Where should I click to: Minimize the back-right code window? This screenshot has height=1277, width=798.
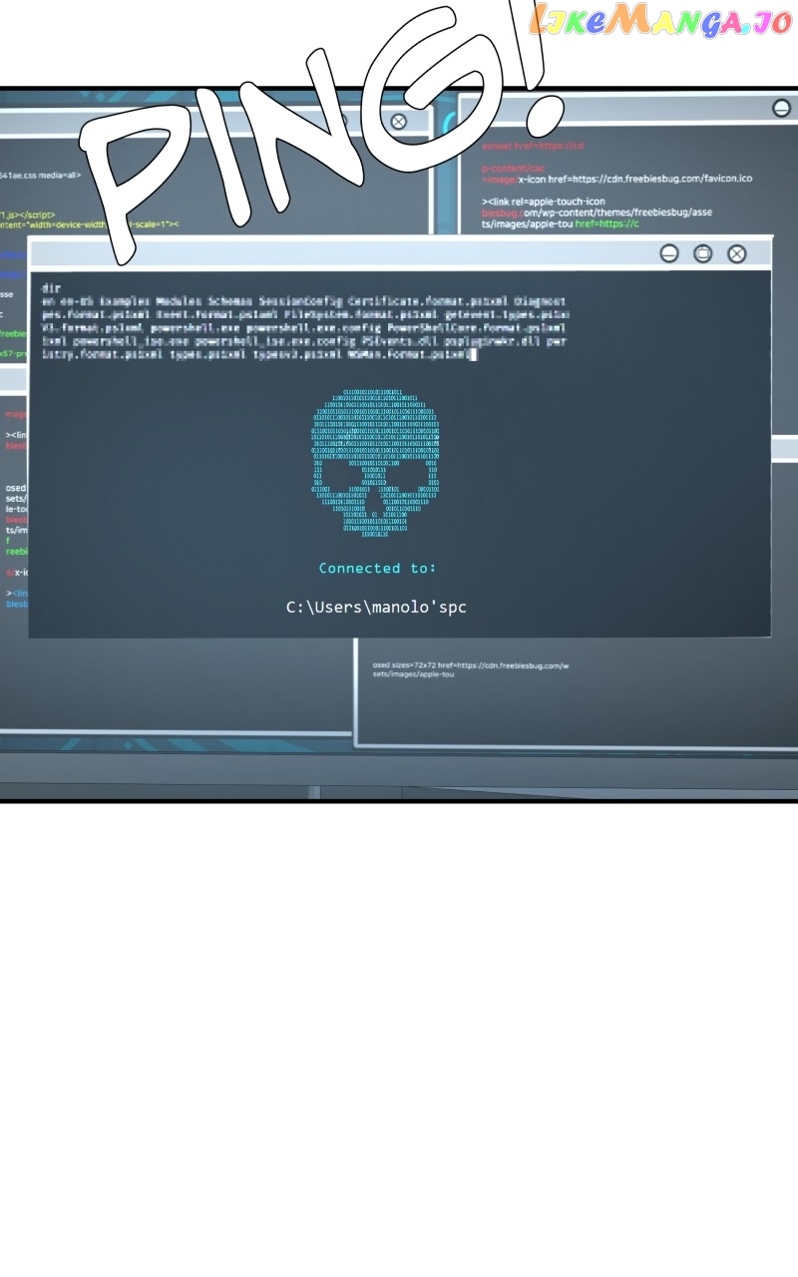tap(782, 108)
